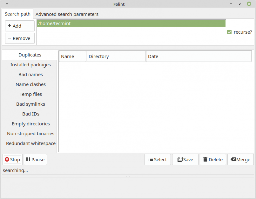The height and width of the screenshot is (199, 256).
Task: Delete selected duplicate files
Action: pos(213,159)
